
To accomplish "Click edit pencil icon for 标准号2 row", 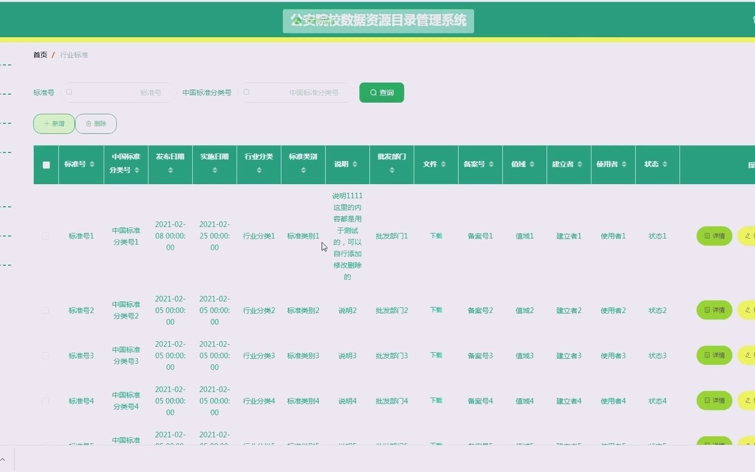I will click(x=748, y=310).
